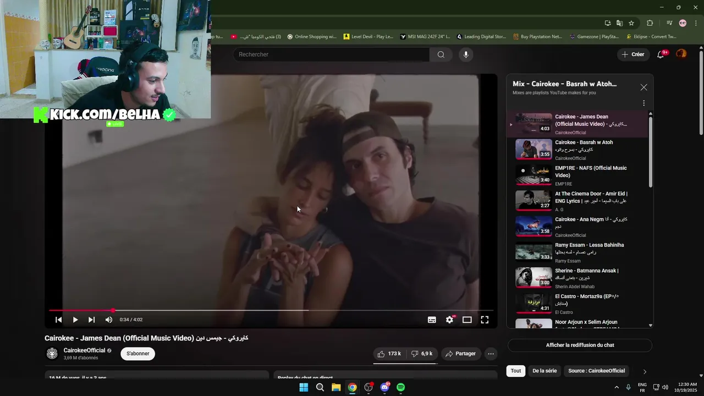Dislike the video with thumbs down 6,9 k

pos(422,354)
